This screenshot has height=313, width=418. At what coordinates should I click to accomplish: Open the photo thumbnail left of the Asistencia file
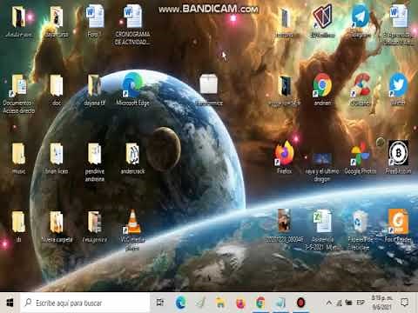coord(284,221)
